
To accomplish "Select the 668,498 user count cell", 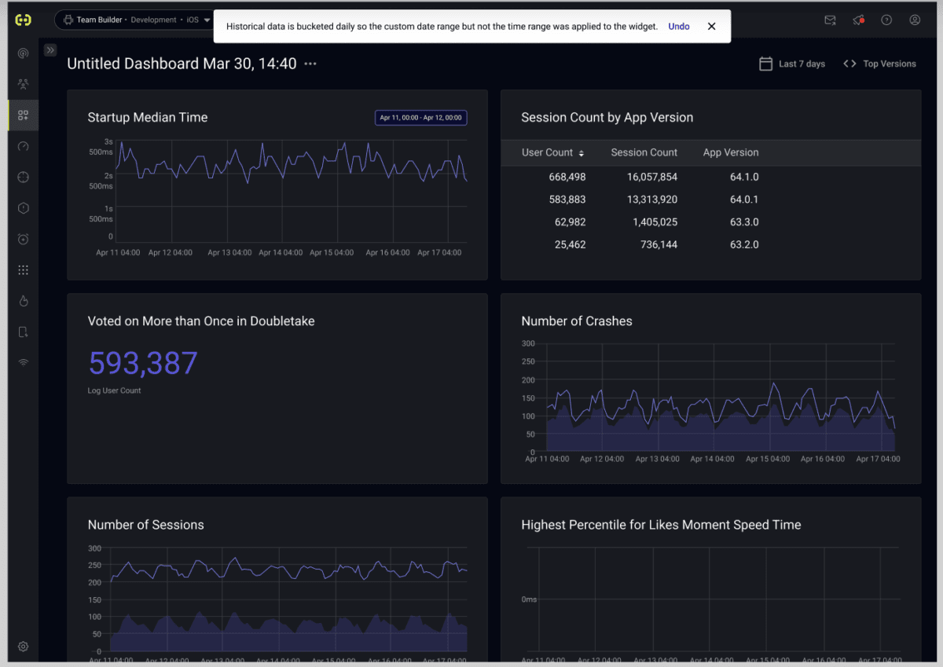I will click(567, 177).
